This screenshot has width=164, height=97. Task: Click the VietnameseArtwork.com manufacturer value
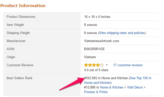tap(101, 41)
